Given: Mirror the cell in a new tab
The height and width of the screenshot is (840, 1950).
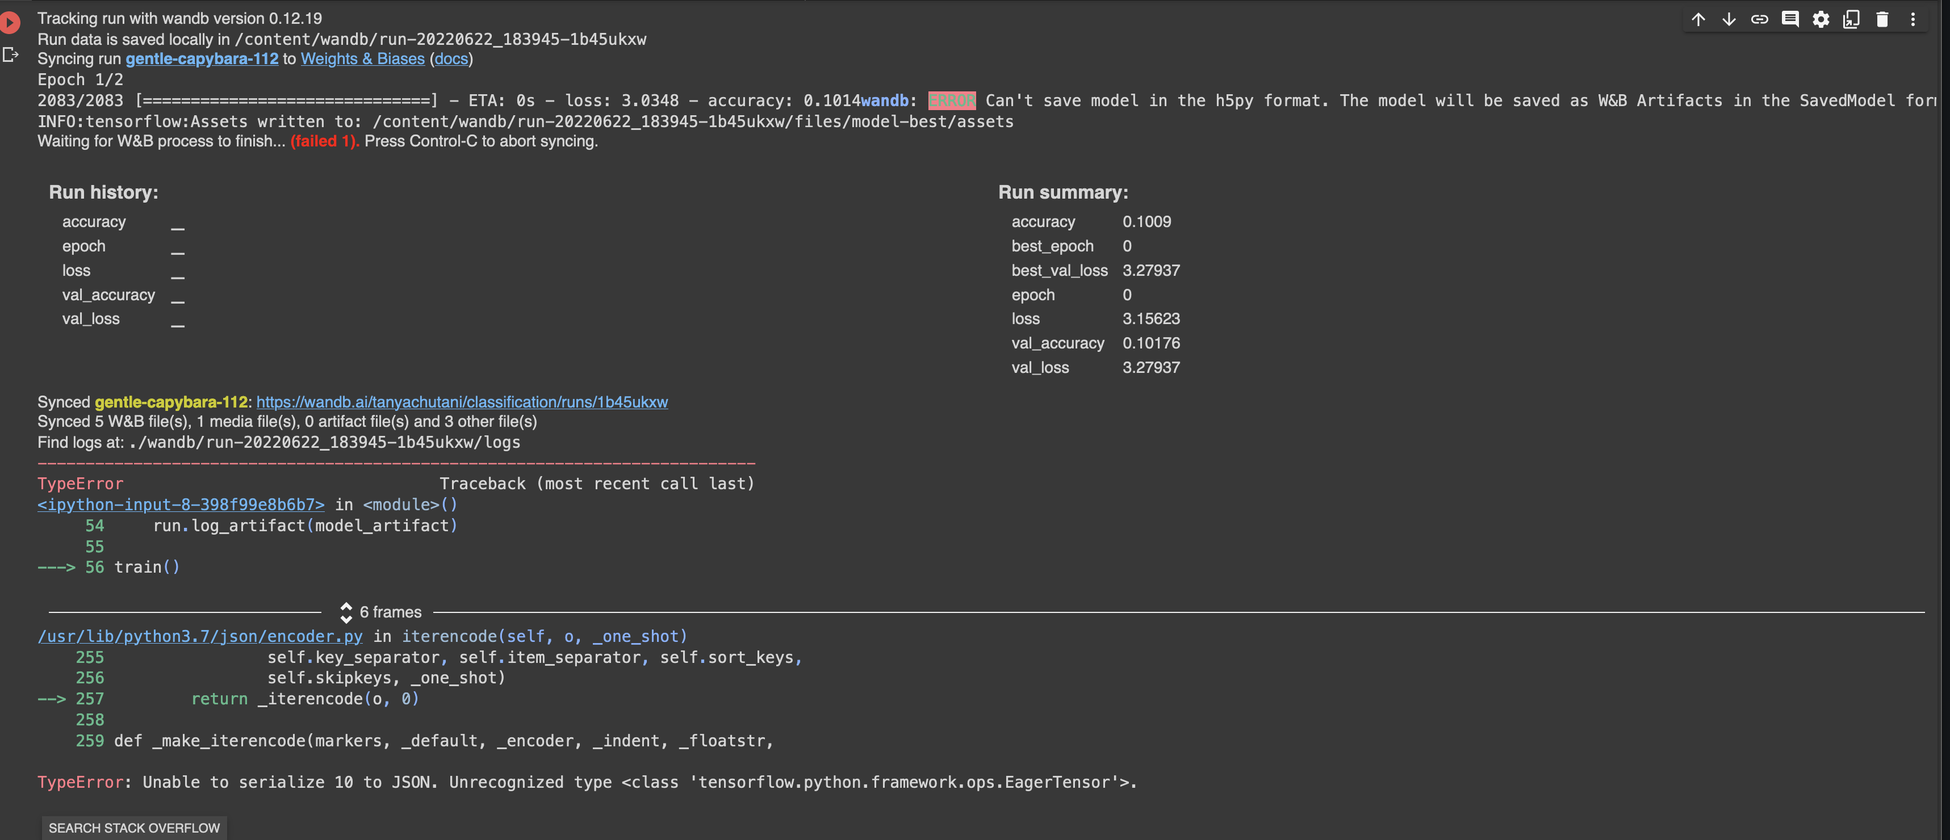Looking at the screenshot, I should [x=1852, y=19].
